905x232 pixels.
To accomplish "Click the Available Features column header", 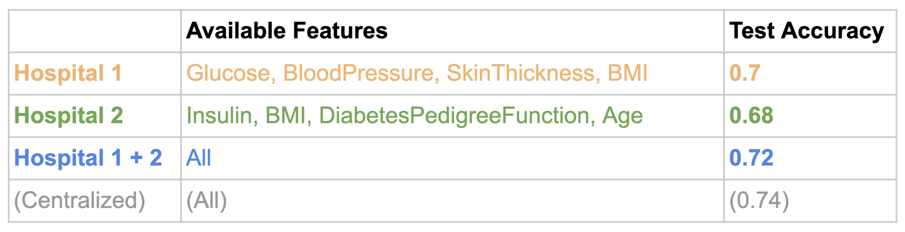I will point(287,31).
